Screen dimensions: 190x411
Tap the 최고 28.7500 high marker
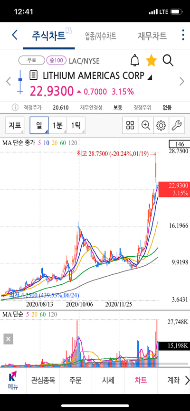(x=117, y=154)
